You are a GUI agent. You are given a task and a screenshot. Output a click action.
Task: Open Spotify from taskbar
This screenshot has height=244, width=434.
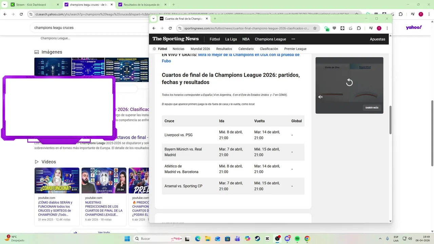click(x=297, y=239)
